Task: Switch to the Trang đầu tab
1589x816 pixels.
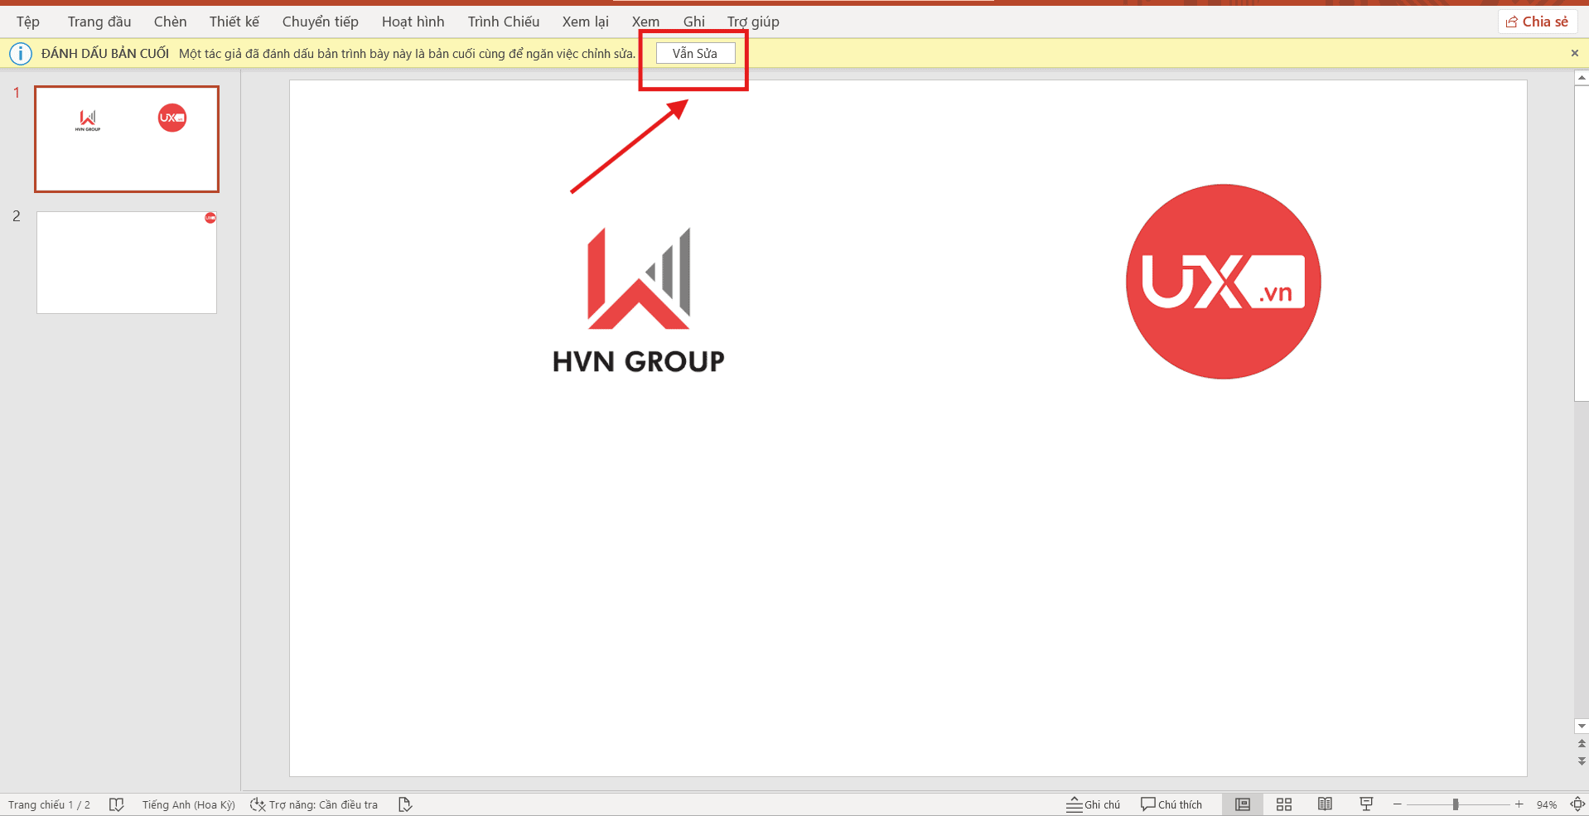Action: click(x=99, y=22)
